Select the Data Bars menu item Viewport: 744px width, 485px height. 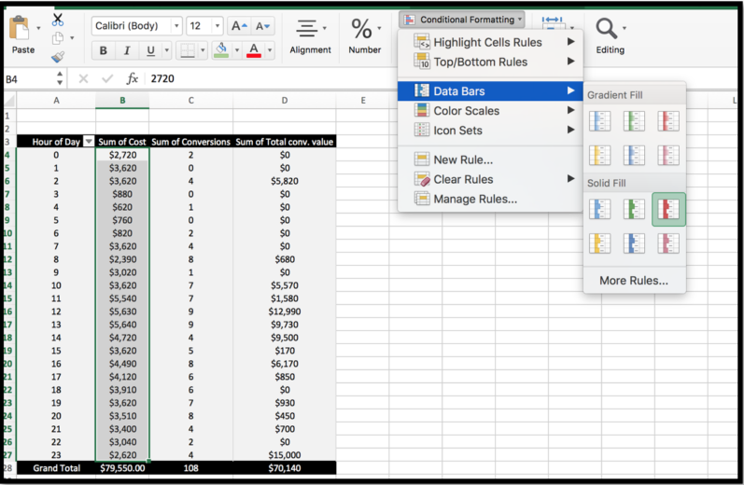490,91
